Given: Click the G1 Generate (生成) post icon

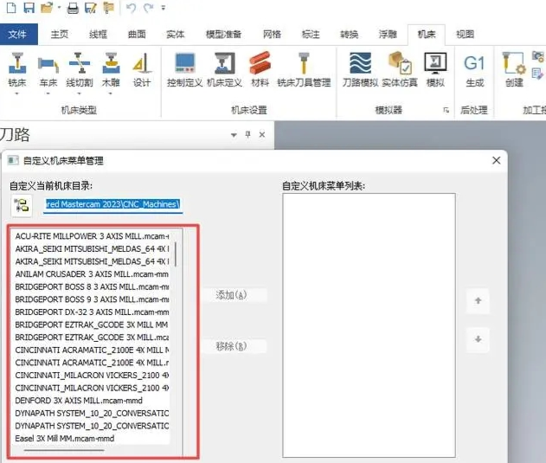Looking at the screenshot, I should click(x=474, y=69).
